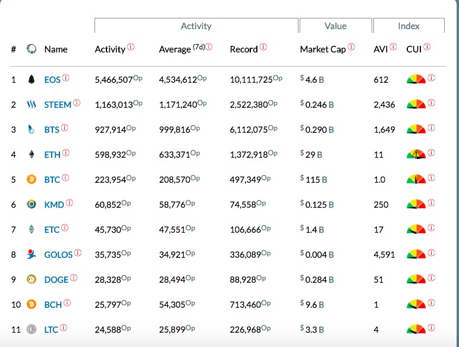The height and width of the screenshot is (347, 459).
Task: Click the AVI value 250
Action: [381, 205]
